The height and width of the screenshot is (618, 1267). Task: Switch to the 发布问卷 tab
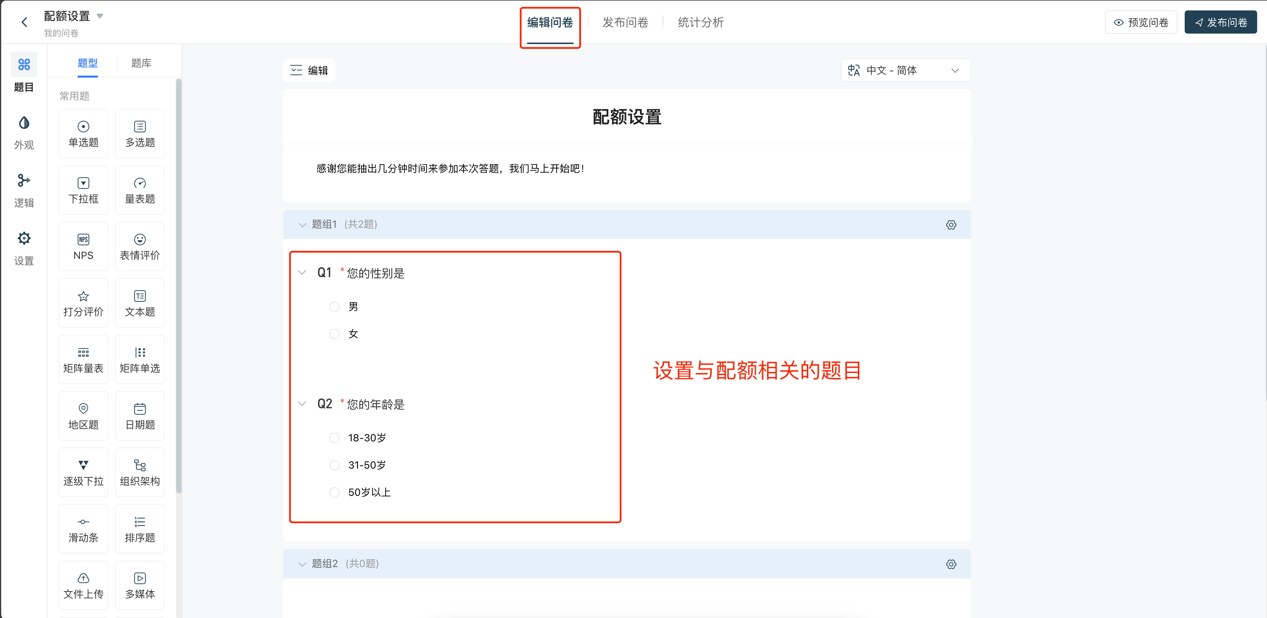point(625,23)
